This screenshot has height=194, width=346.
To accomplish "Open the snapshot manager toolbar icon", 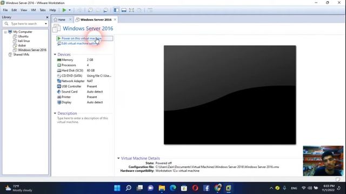I will pyautogui.click(x=106, y=10).
